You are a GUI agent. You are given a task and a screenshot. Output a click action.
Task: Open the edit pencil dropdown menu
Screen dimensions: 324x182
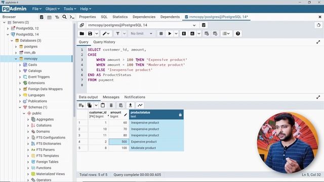106,33
